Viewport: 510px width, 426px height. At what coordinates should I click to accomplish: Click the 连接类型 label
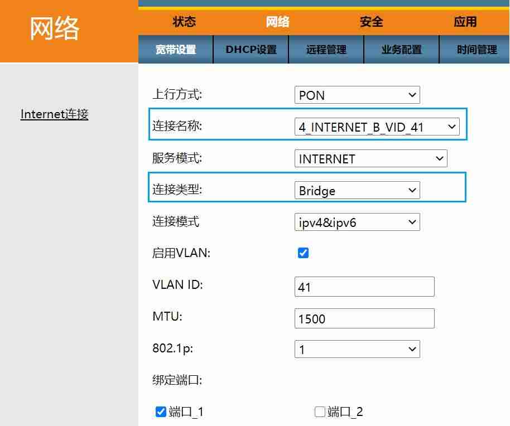click(177, 190)
